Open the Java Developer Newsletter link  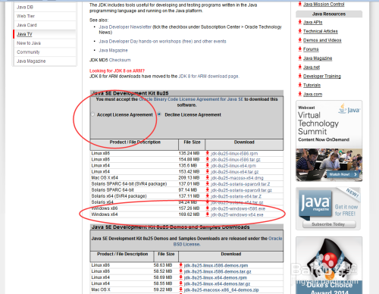coord(125,27)
